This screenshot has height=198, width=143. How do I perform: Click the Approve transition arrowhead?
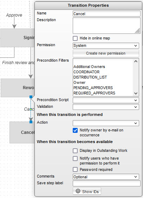click(x=14, y=26)
